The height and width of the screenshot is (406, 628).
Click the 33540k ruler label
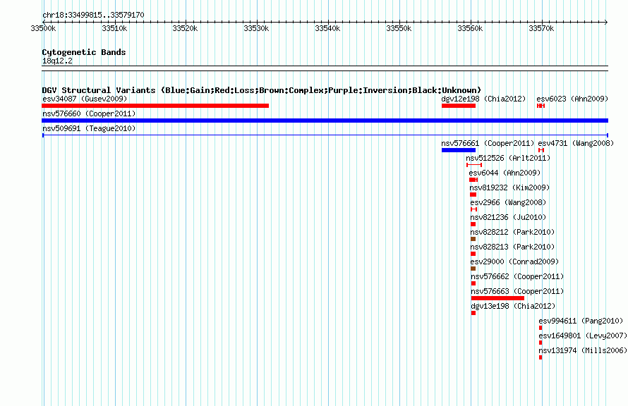point(327,28)
